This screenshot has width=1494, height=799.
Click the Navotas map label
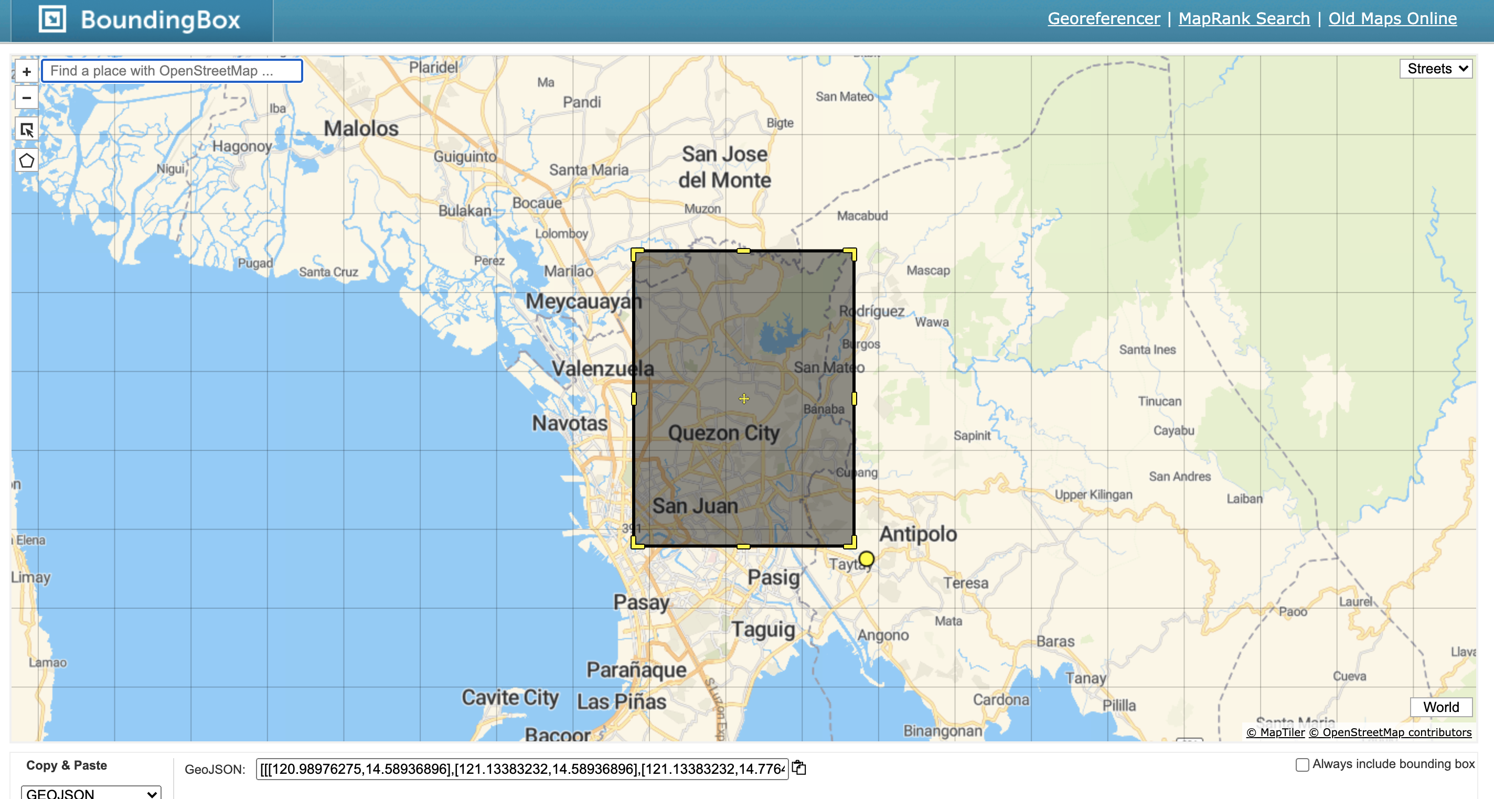point(570,423)
